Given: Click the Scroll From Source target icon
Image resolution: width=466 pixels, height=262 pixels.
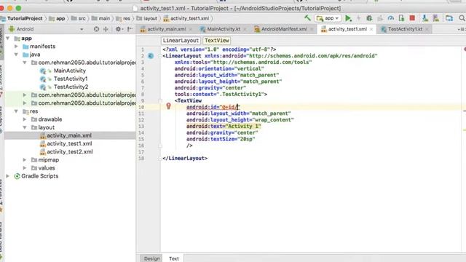Looking at the screenshot, I should click(x=96, y=29).
